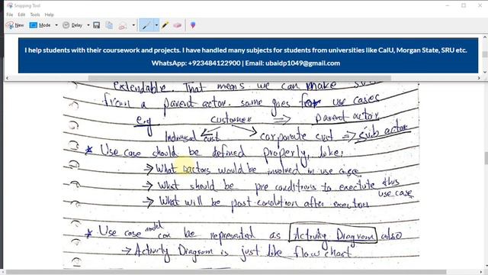Click the notes document vertical scrollbar thumb
488x275 pixels.
pyautogui.click(x=486, y=157)
